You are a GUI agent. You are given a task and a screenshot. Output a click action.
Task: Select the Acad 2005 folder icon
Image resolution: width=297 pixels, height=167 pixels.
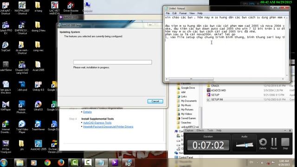click(38, 66)
